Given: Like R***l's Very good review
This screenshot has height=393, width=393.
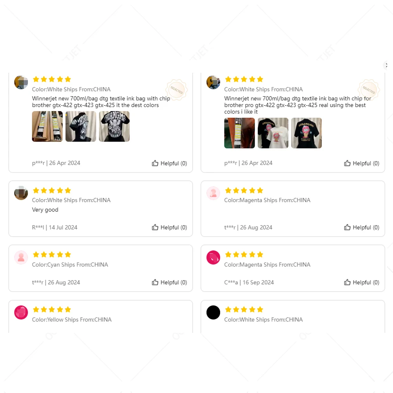Looking at the screenshot, I should point(169,227).
